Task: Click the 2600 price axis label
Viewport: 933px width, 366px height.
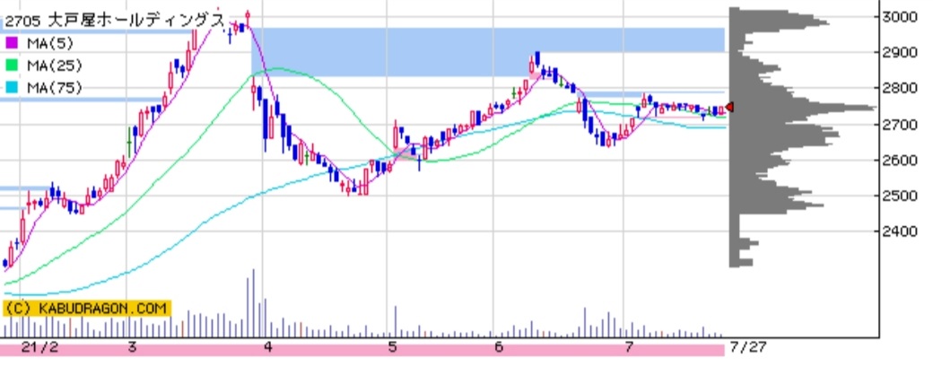Action: point(902,160)
